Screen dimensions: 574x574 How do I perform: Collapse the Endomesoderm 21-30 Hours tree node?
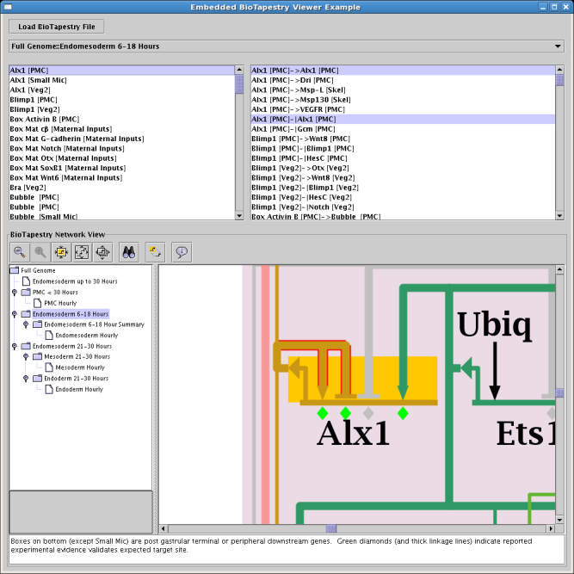[14, 346]
